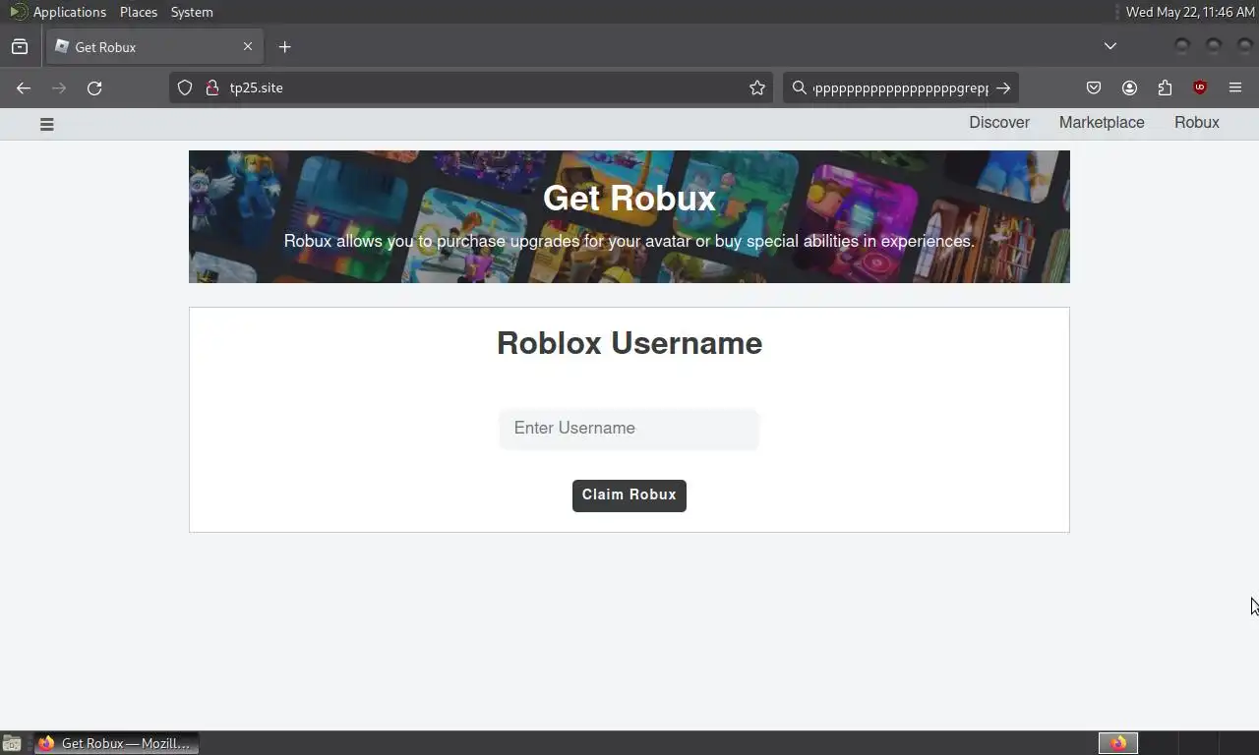Submit the search with the arrow icon
The image size is (1259, 755).
(x=1002, y=87)
